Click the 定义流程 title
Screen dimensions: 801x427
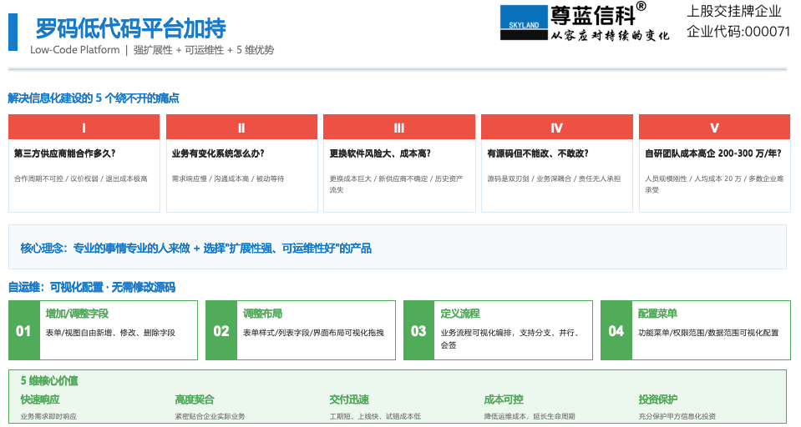pos(460,314)
